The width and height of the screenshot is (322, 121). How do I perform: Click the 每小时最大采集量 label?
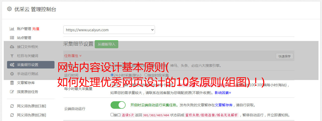(x=78, y=89)
